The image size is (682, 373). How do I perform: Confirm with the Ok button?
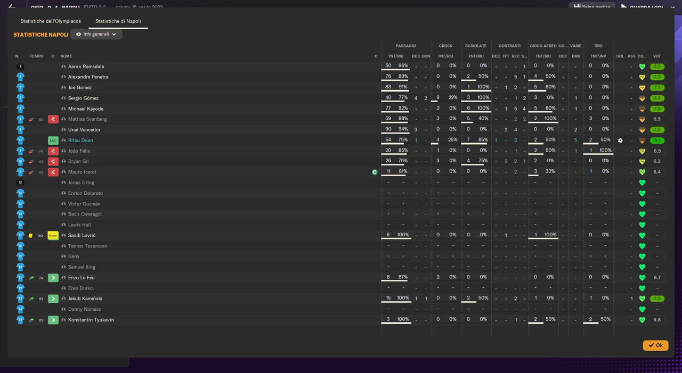tap(655, 345)
